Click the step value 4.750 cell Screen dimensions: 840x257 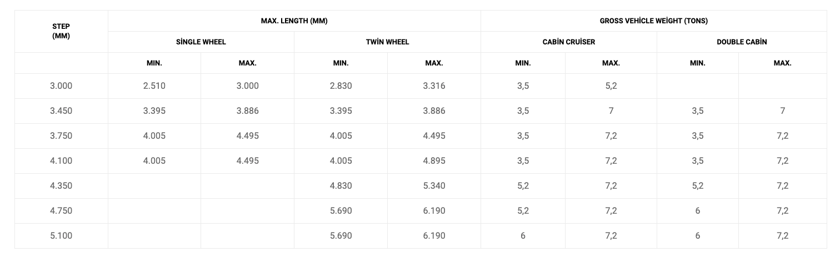[x=61, y=211]
